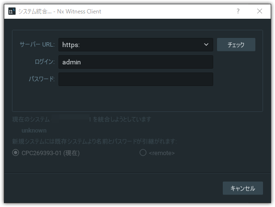Click the 'unknown' system name text
Image resolution: width=275 pixels, height=207 pixels.
[34, 131]
